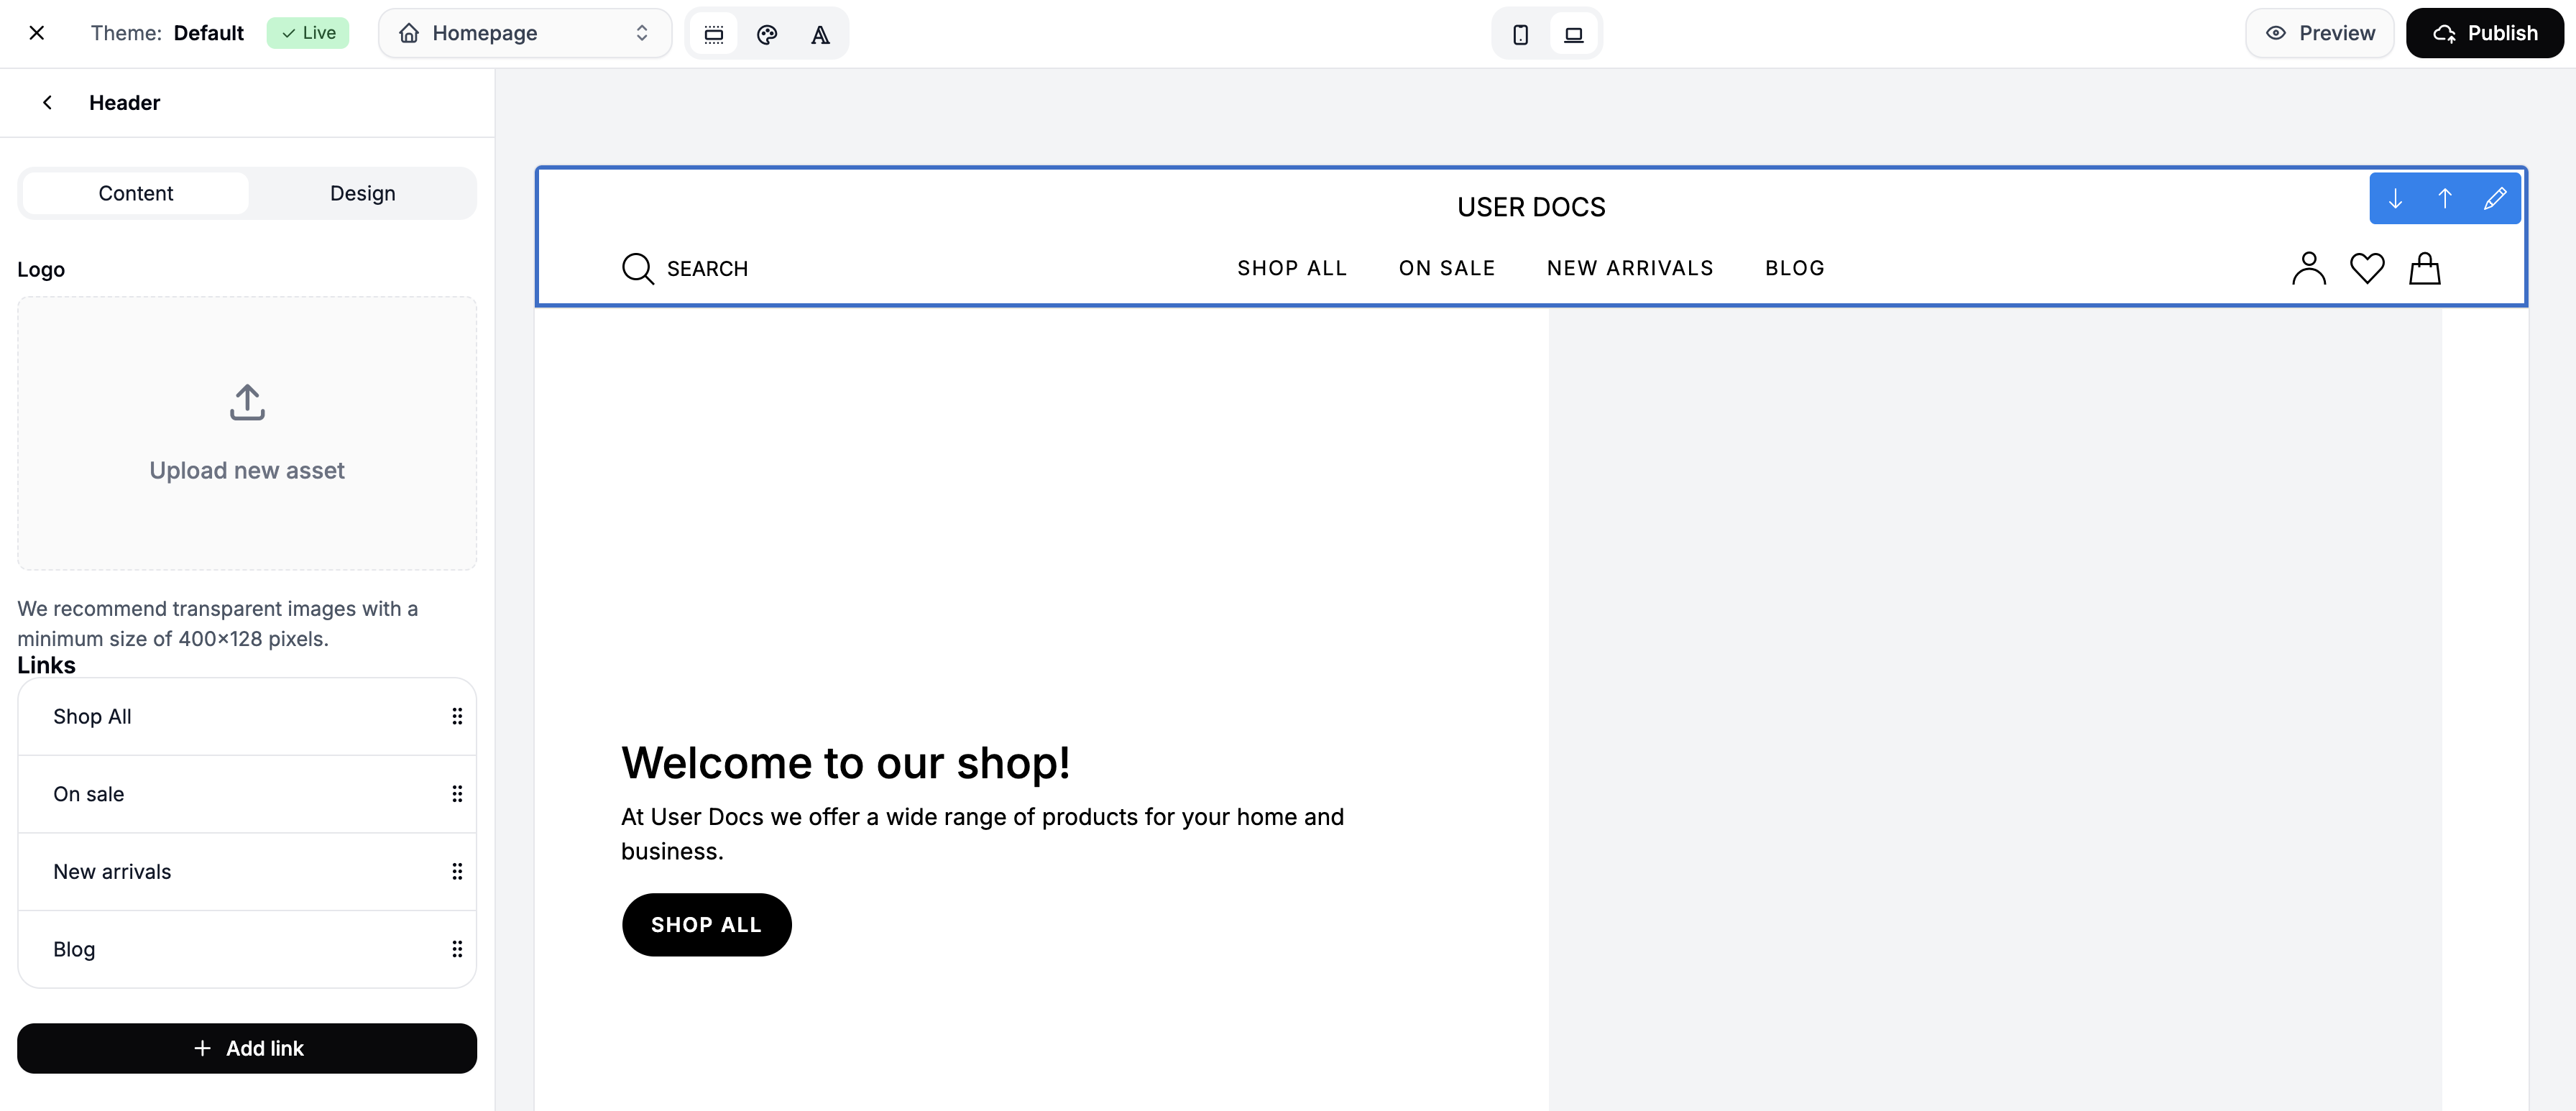The image size is (2576, 1111).
Task: Click ON SALE in the preview navigation
Action: coord(1447,268)
